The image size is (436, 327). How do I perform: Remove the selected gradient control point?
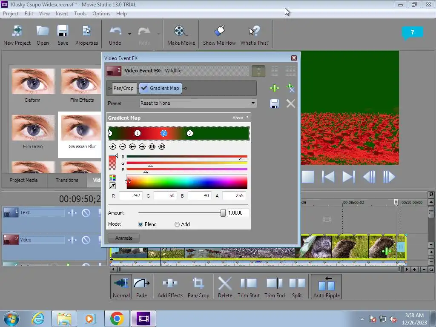point(123,146)
